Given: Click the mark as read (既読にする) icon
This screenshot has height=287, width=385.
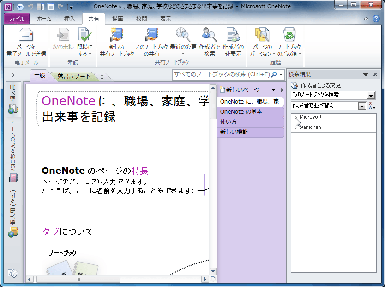Looking at the screenshot, I should tap(85, 35).
